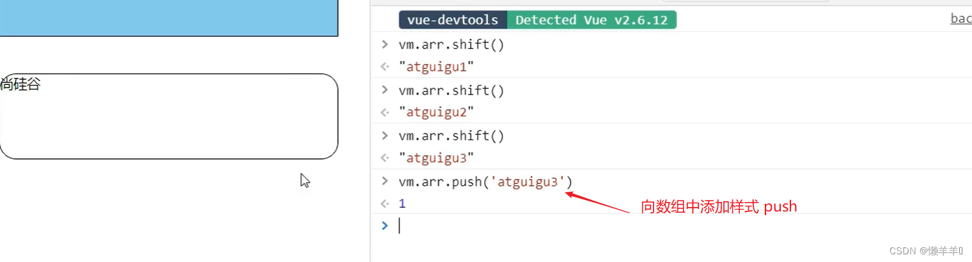Screen dimensions: 972x262
Task: Click the "atguigu3" string output
Action: [436, 158]
